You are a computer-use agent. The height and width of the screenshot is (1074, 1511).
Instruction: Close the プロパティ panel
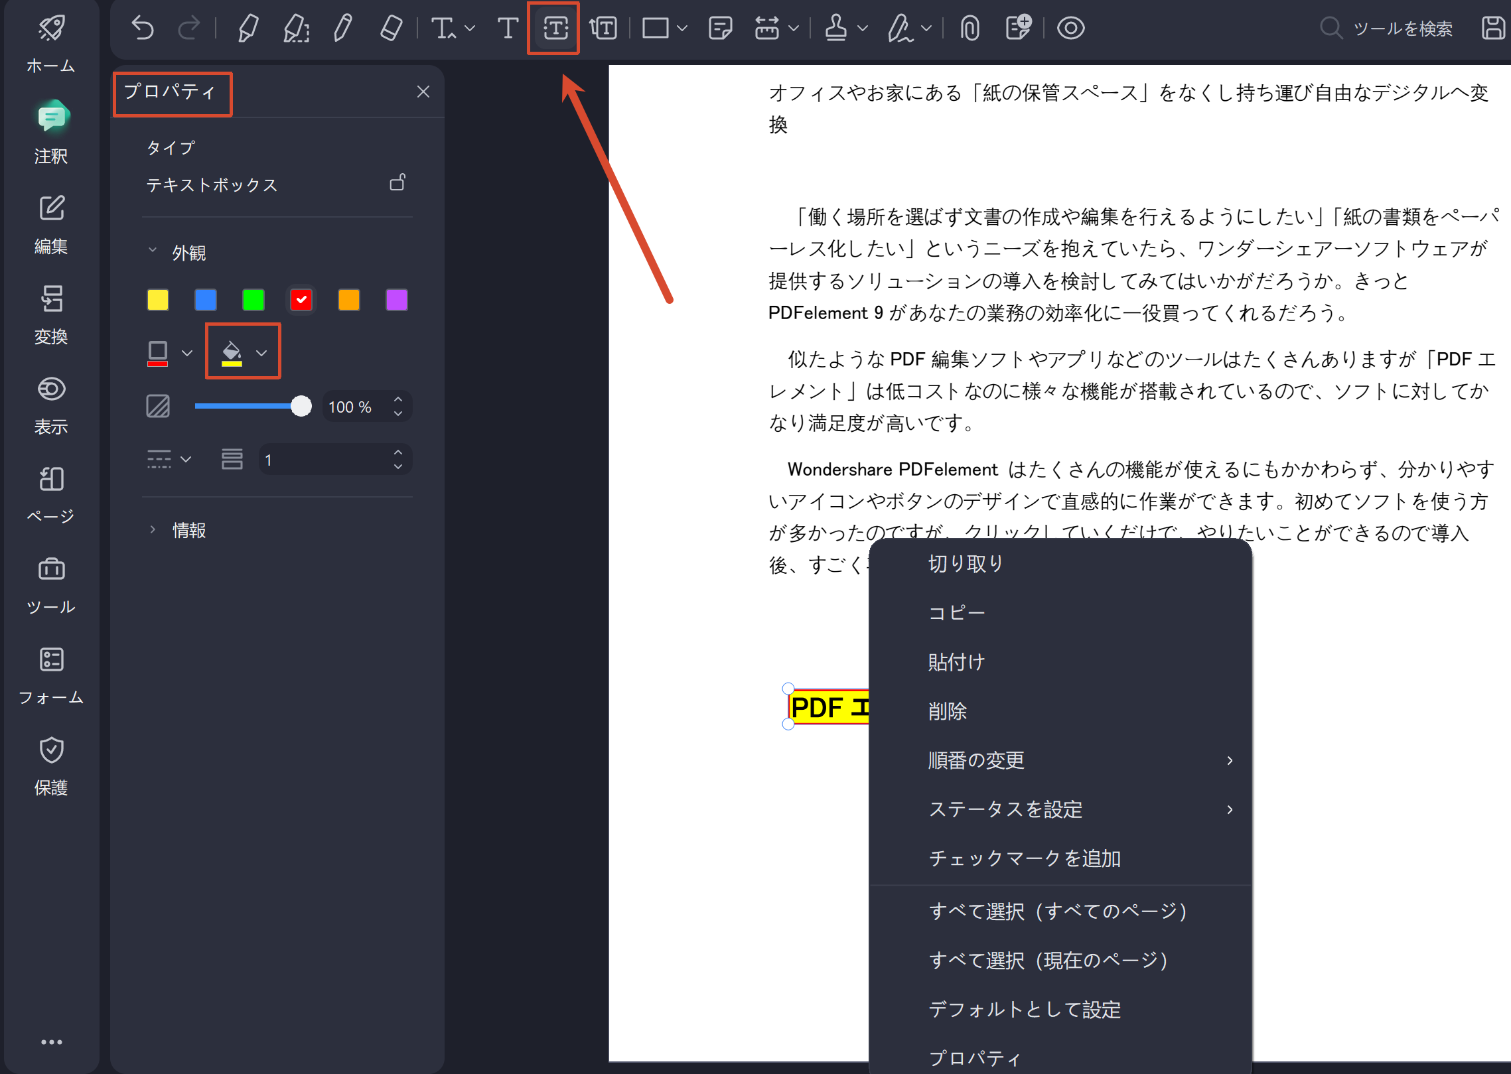(423, 92)
